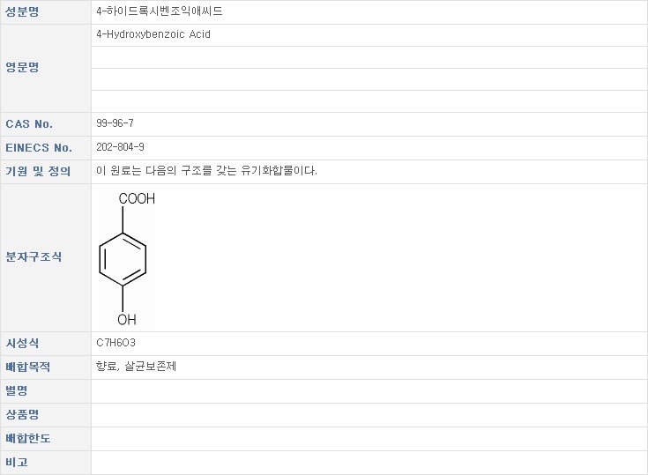The width and height of the screenshot is (648, 475).
Task: Click the 영문명 label cell
Action: (23, 67)
